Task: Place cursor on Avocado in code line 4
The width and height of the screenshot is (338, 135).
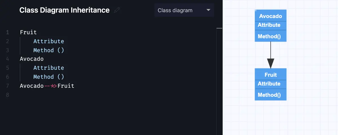Action: tap(32, 59)
